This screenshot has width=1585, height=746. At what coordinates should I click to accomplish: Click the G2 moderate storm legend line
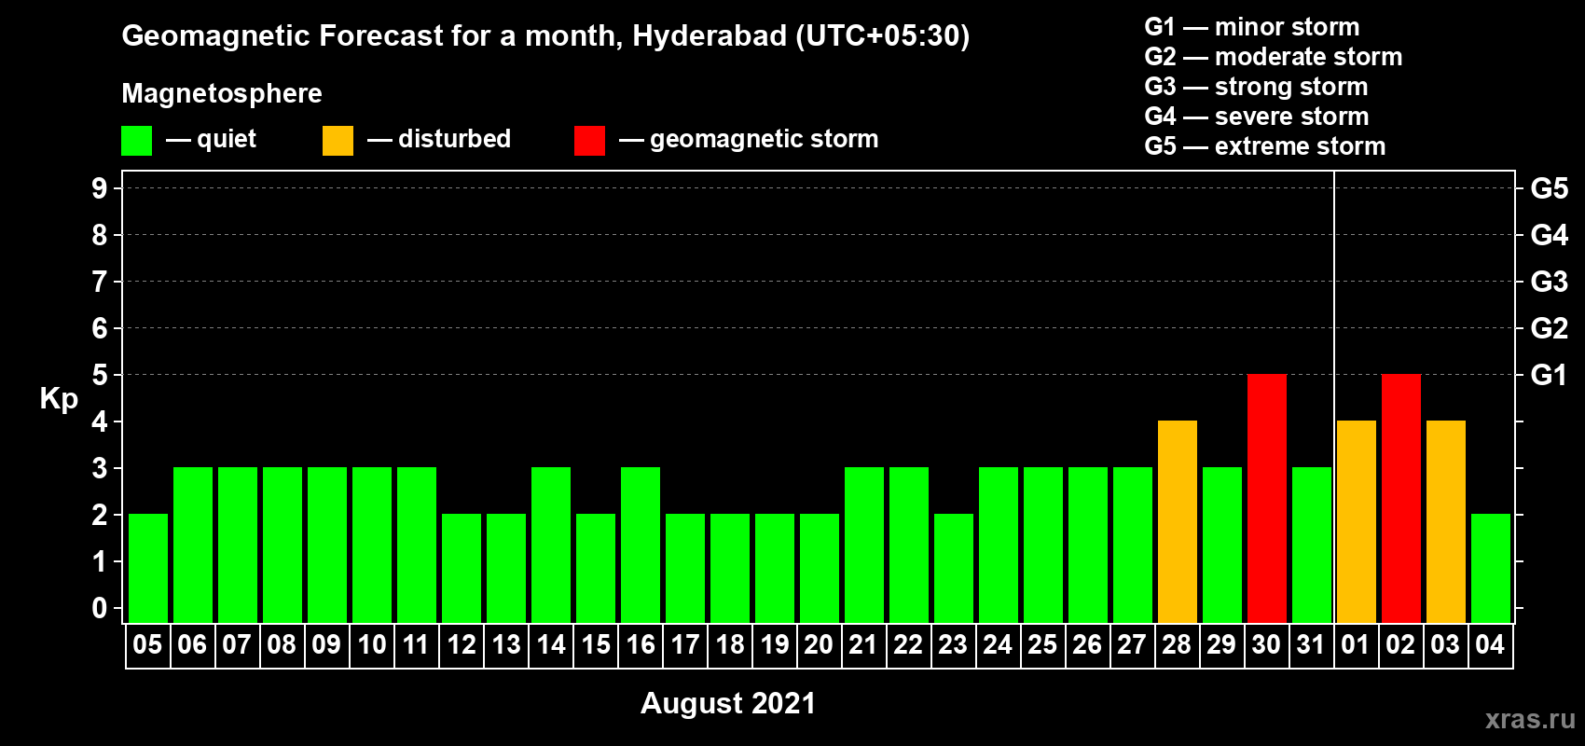[x=1274, y=57]
